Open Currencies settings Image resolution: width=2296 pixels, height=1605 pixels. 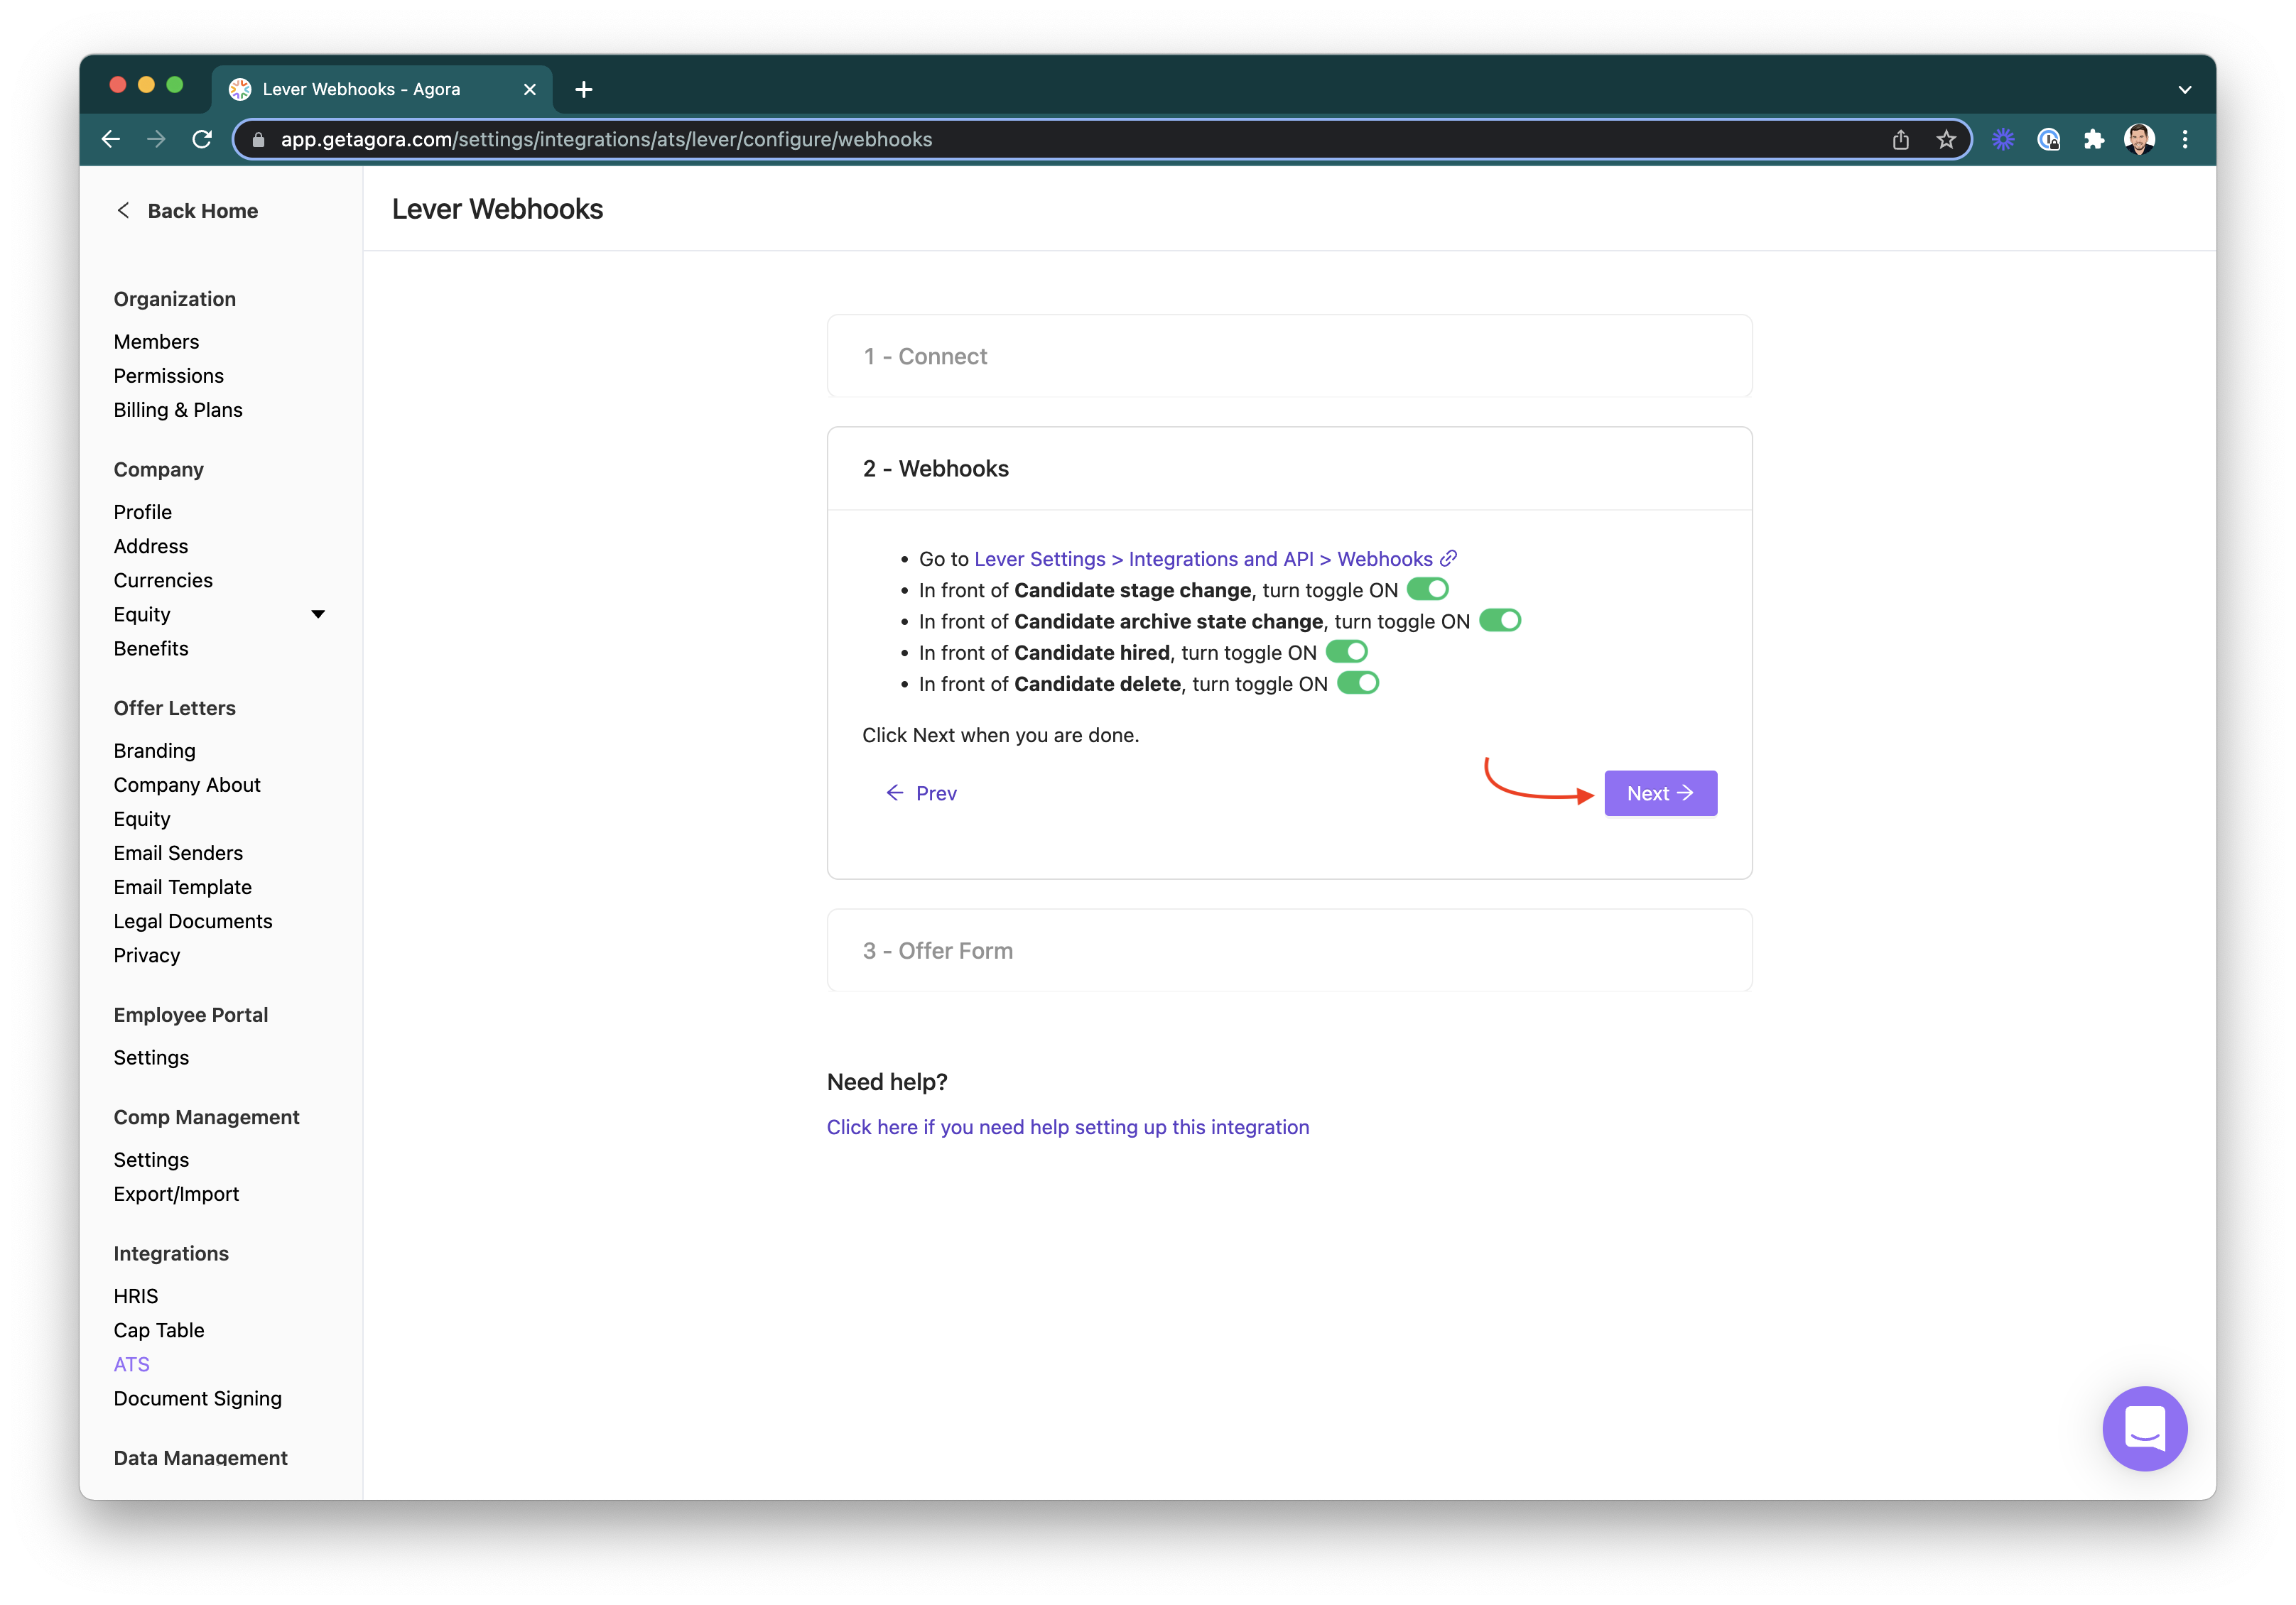[x=163, y=580]
